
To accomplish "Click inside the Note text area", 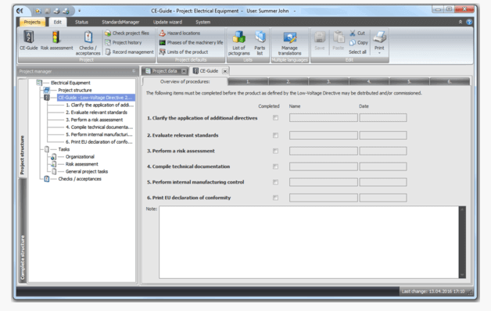I will (309, 242).
